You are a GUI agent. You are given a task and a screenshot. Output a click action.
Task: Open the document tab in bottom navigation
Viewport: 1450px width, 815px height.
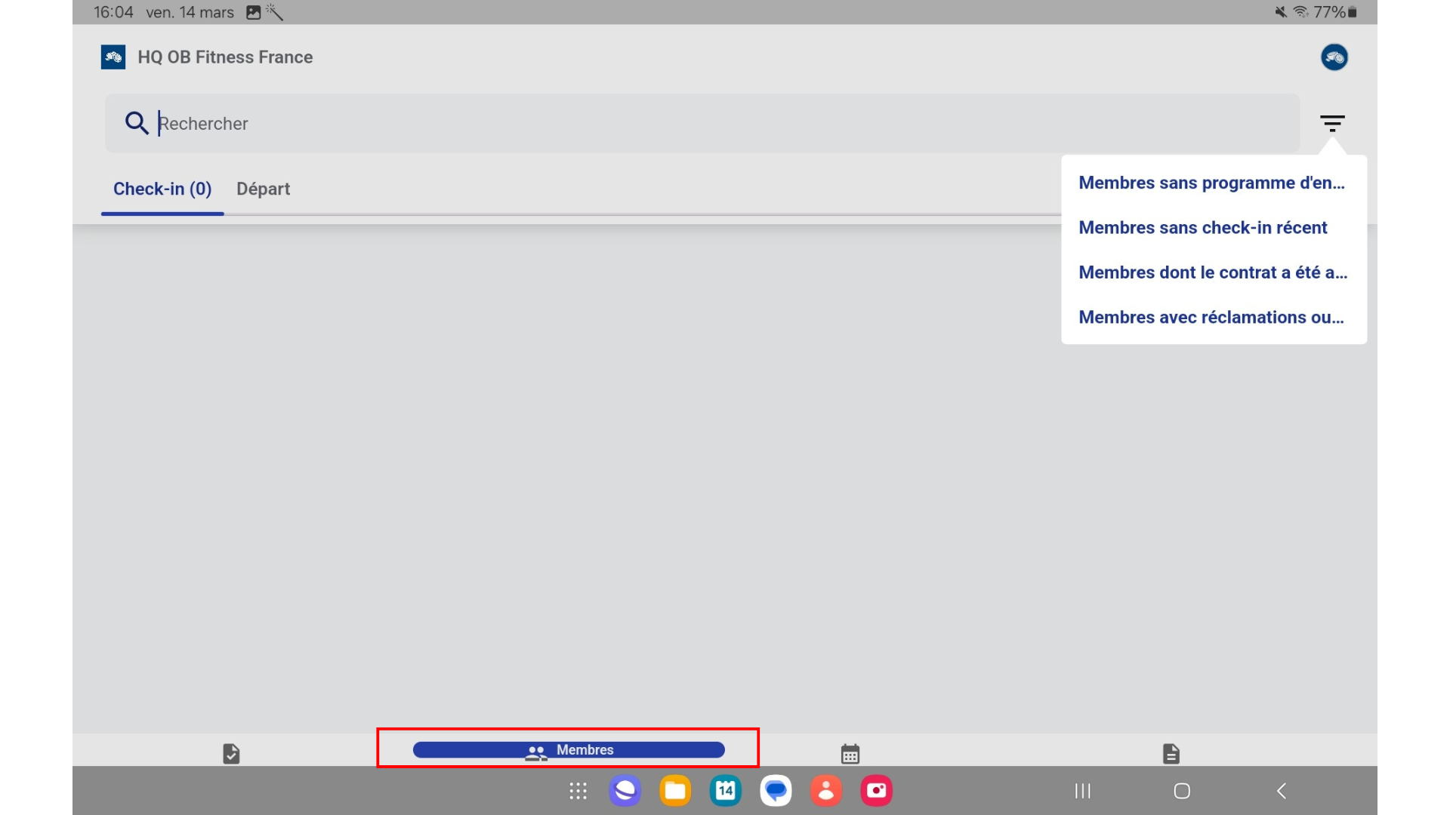pyautogui.click(x=1171, y=753)
